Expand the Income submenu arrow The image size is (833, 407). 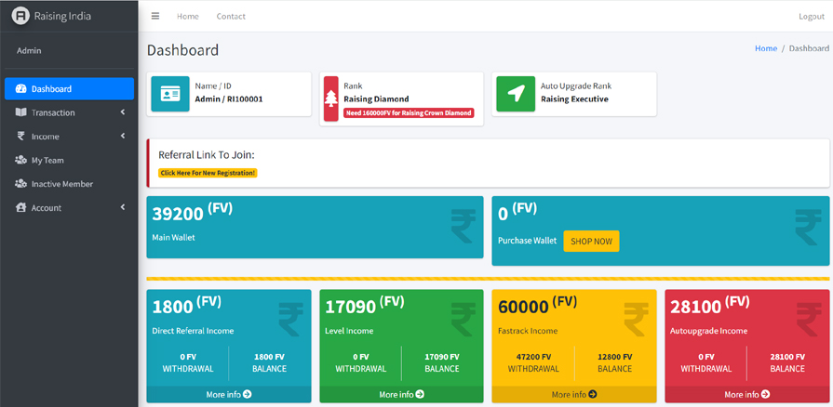pos(122,137)
